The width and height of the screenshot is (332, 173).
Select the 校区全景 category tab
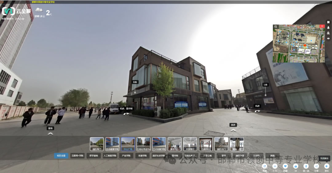point(61,155)
